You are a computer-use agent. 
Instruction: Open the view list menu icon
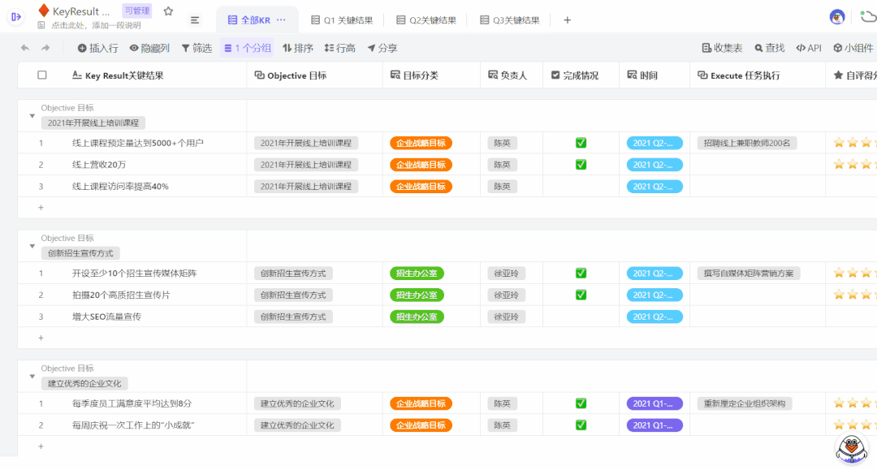pos(195,20)
